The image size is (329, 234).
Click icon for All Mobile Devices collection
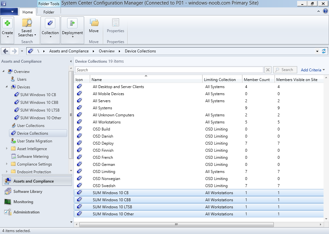pos(79,94)
